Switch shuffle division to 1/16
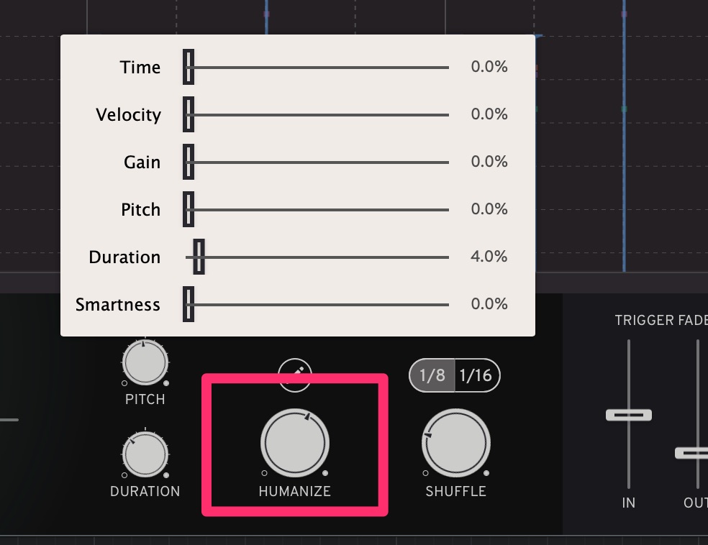708x545 pixels. tap(476, 376)
